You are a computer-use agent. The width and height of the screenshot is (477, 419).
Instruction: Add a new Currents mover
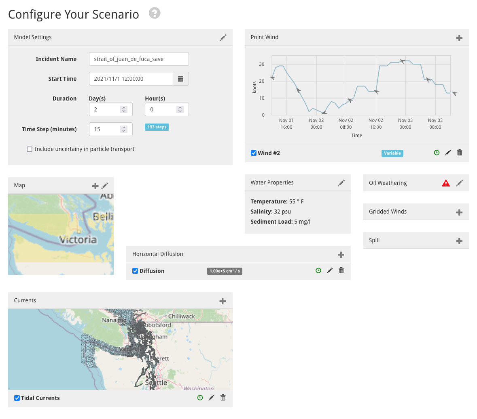tap(223, 301)
